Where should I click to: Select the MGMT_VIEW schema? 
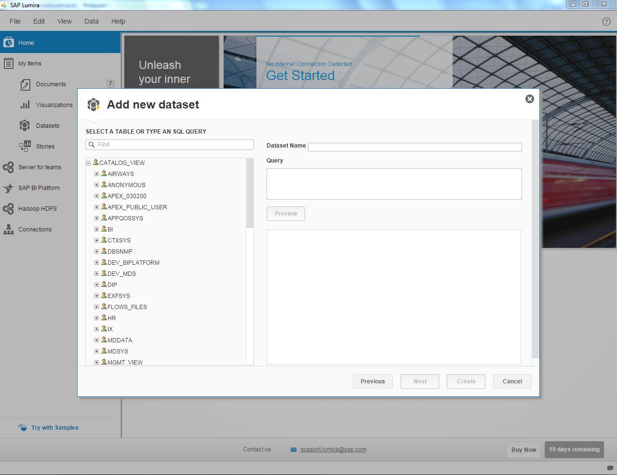coord(125,362)
